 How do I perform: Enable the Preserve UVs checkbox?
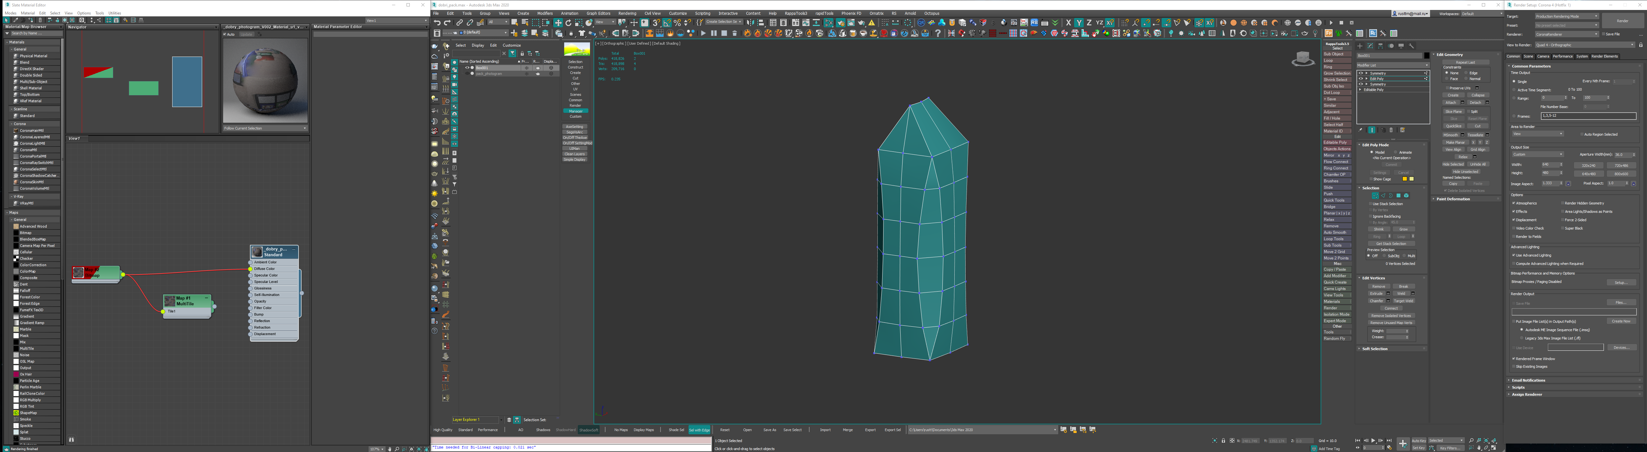point(1447,88)
